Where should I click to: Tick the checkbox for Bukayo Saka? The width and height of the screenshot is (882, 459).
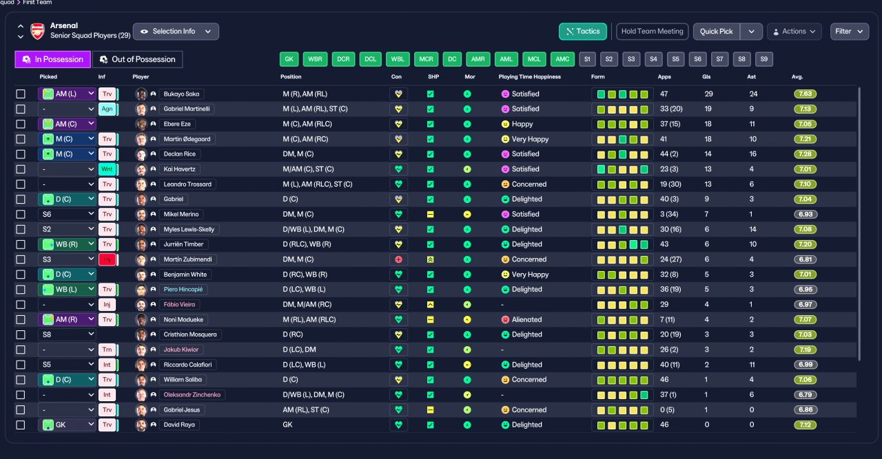[21, 94]
